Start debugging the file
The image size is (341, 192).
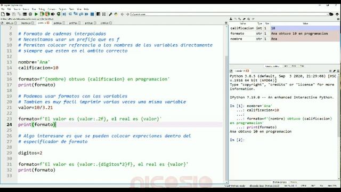click(x=64, y=14)
